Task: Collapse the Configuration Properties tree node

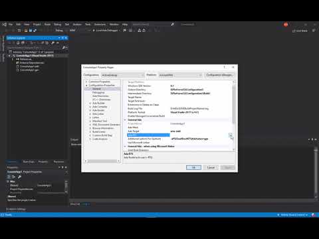Action: click(86, 85)
